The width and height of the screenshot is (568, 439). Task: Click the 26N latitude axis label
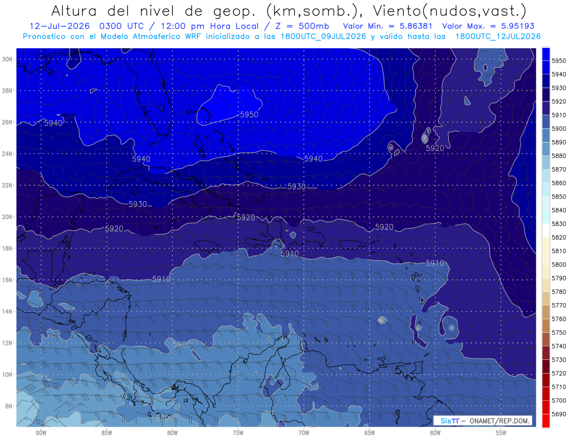8,122
